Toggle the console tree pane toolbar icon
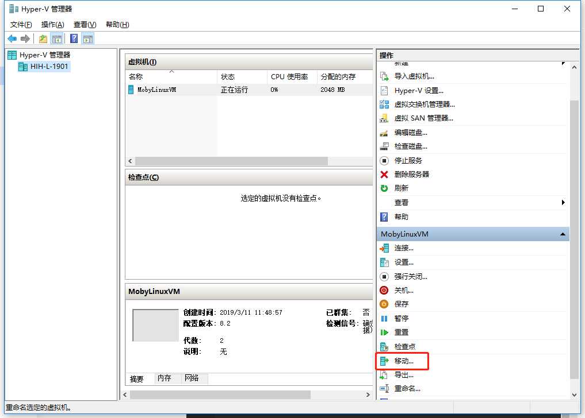This screenshot has height=418, width=585. 57,38
